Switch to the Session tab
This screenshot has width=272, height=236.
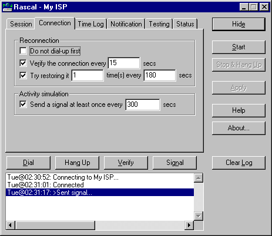pos(21,24)
